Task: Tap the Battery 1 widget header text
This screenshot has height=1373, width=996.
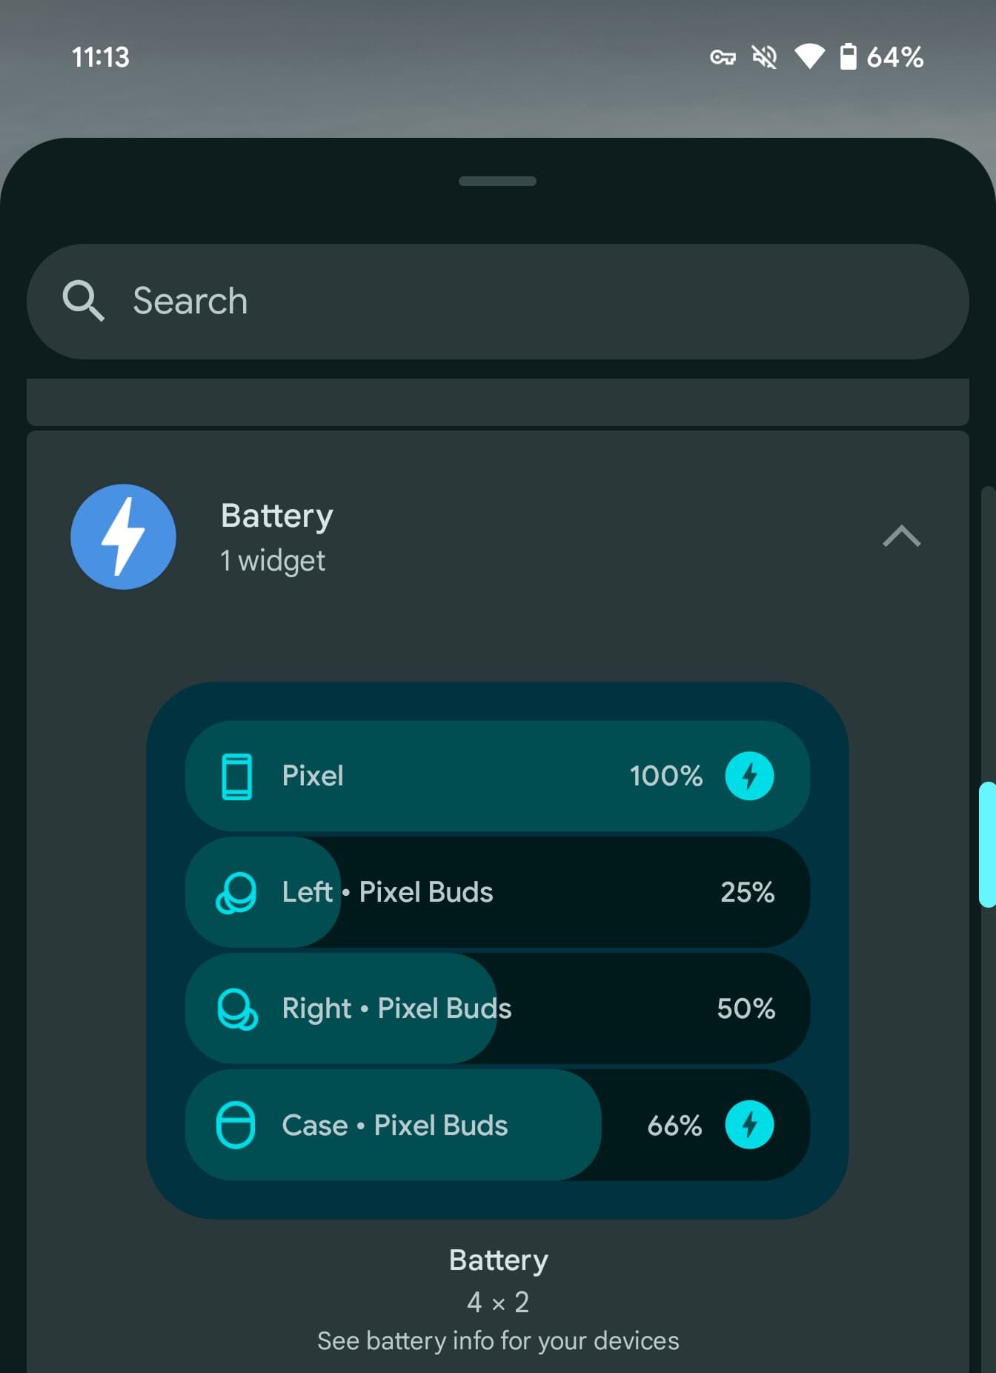Action: point(276,537)
